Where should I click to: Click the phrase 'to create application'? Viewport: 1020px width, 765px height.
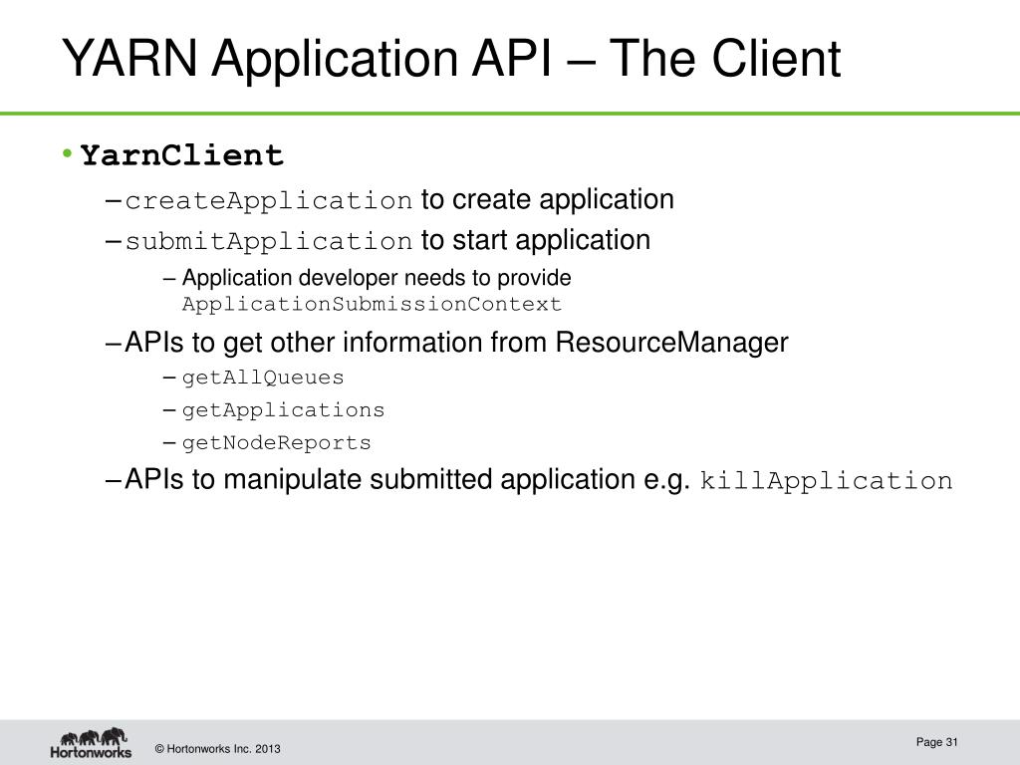(x=547, y=199)
